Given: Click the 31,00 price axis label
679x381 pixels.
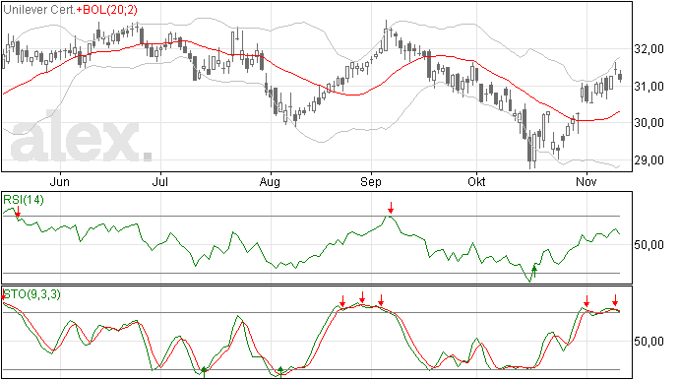Looking at the screenshot, I should click(x=648, y=87).
